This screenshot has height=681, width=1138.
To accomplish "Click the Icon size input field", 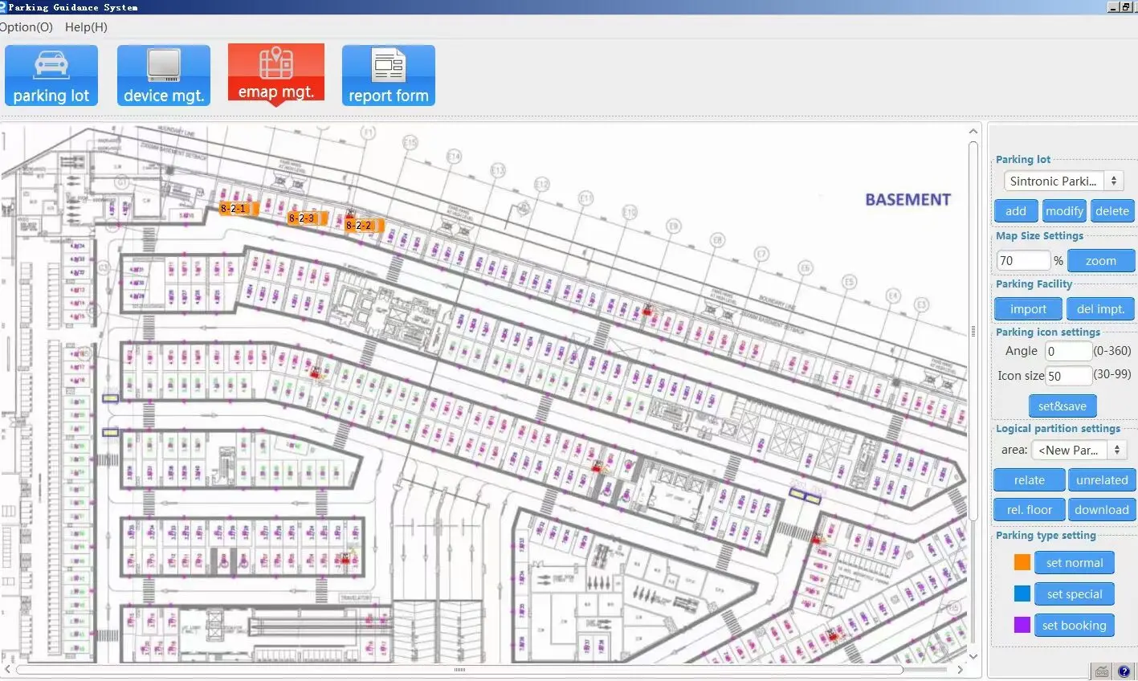I will coord(1068,375).
